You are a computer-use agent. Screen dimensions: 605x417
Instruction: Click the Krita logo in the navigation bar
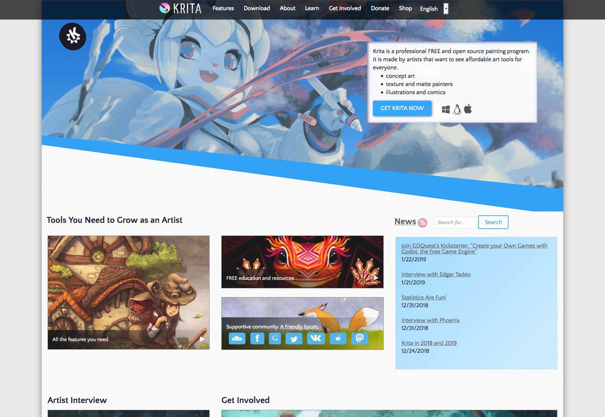180,8
